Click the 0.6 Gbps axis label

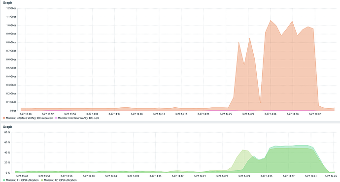coord(11,60)
